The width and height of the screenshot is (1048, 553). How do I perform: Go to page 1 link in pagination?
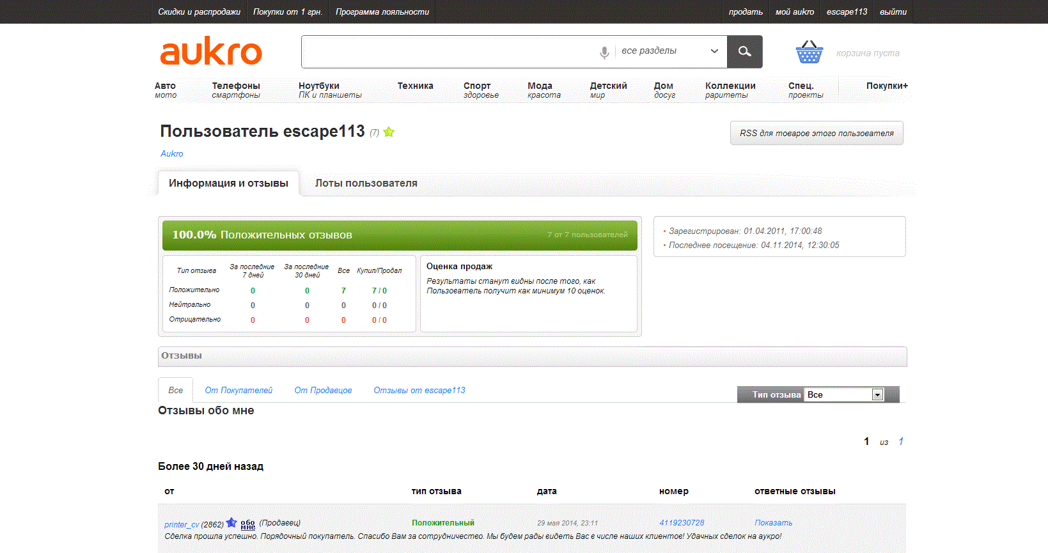901,441
